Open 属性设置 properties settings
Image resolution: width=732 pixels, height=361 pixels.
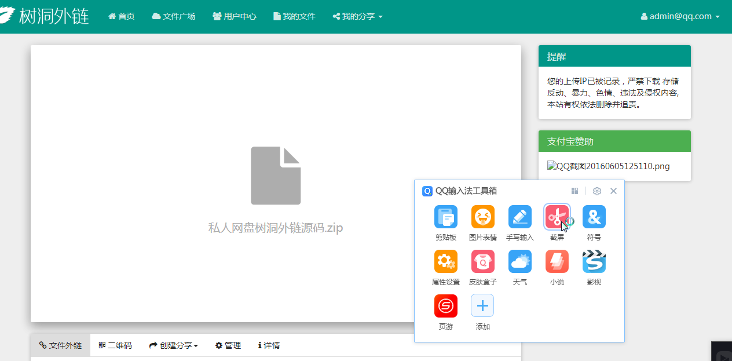pos(446,261)
